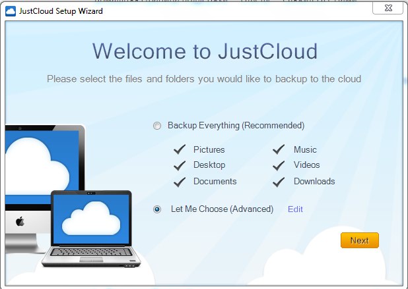This screenshot has height=289, width=408.
Task: Click the checkmark next to Videos
Action: 279,165
